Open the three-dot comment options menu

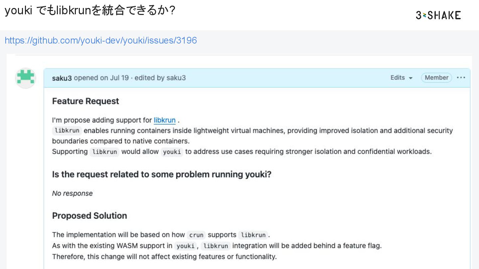click(461, 77)
